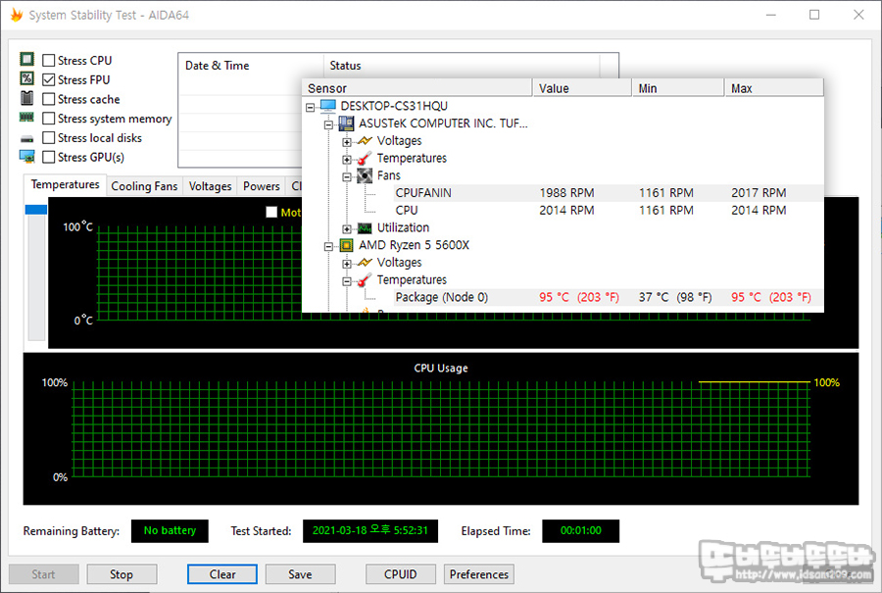The image size is (882, 593).
Task: Click the Status column header
Action: pyautogui.click(x=462, y=66)
